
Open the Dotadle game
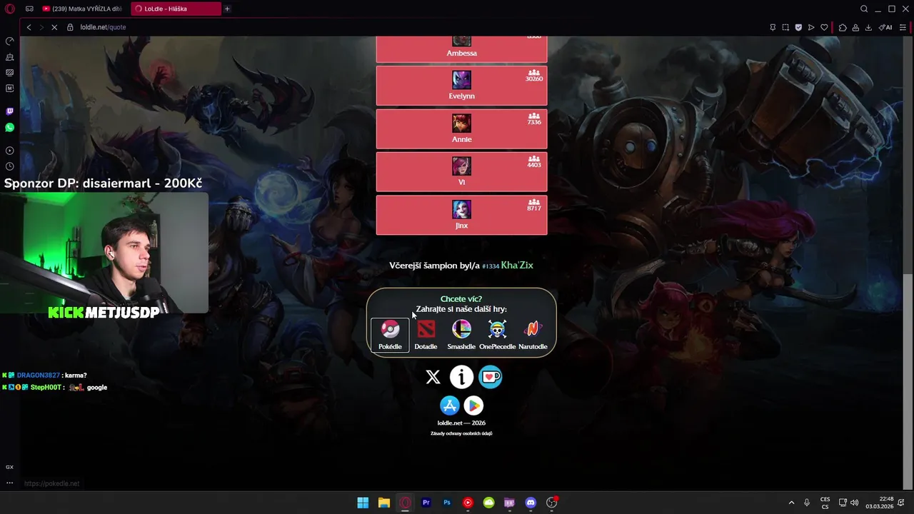pyautogui.click(x=426, y=335)
